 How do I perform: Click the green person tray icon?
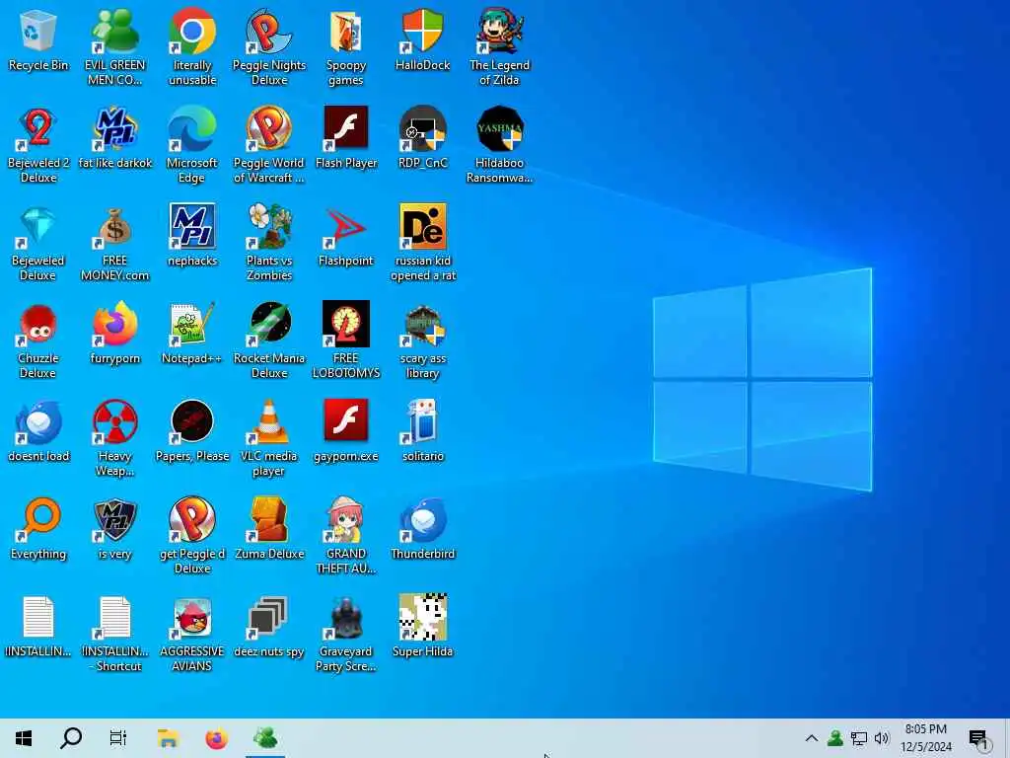(x=834, y=738)
